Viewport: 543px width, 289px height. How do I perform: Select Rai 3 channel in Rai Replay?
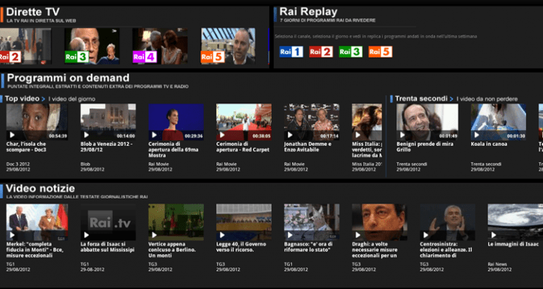pyautogui.click(x=350, y=52)
